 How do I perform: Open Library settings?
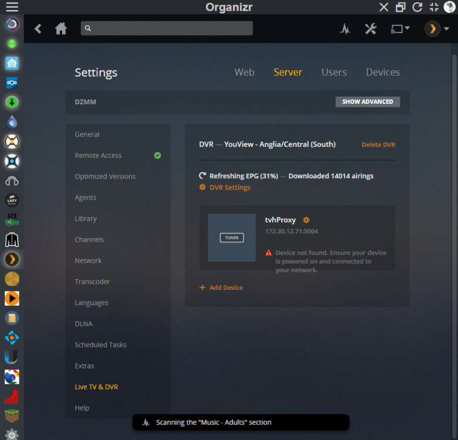coord(86,219)
